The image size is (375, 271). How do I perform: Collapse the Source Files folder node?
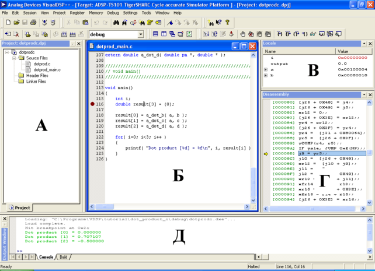coord(14,58)
